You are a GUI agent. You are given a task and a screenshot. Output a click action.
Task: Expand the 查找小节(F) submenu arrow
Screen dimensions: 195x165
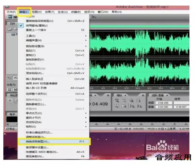coord(86,118)
